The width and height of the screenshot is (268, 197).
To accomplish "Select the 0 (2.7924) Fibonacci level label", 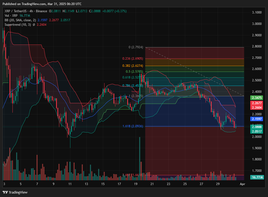I will click(135, 47).
